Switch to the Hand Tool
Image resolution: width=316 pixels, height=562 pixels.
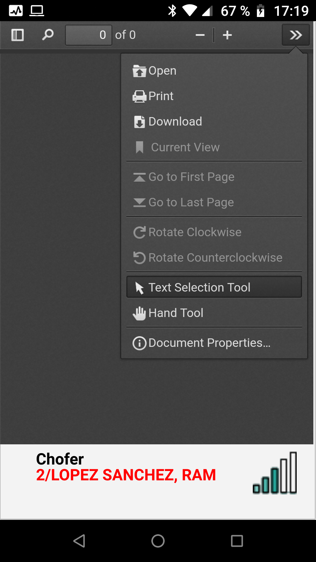click(176, 313)
